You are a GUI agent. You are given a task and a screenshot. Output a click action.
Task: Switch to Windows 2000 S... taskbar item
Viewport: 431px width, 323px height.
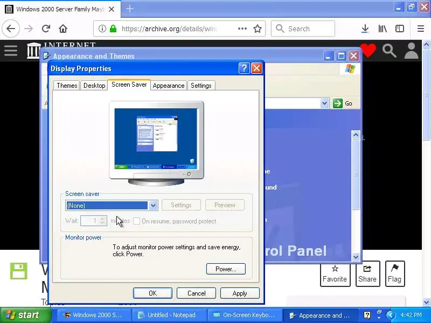coord(93,315)
